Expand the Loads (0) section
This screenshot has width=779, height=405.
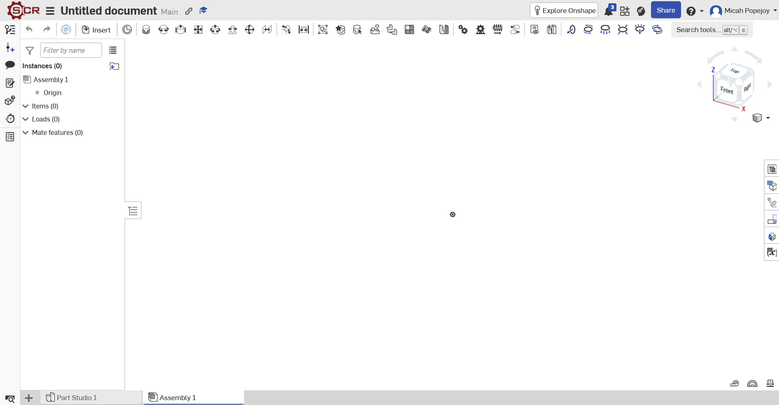click(26, 119)
